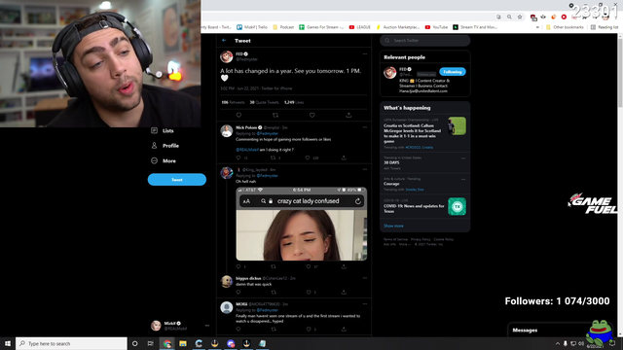The image size is (623, 350).
Task: Reply to biggus dickus comment
Action: [x=238, y=292]
